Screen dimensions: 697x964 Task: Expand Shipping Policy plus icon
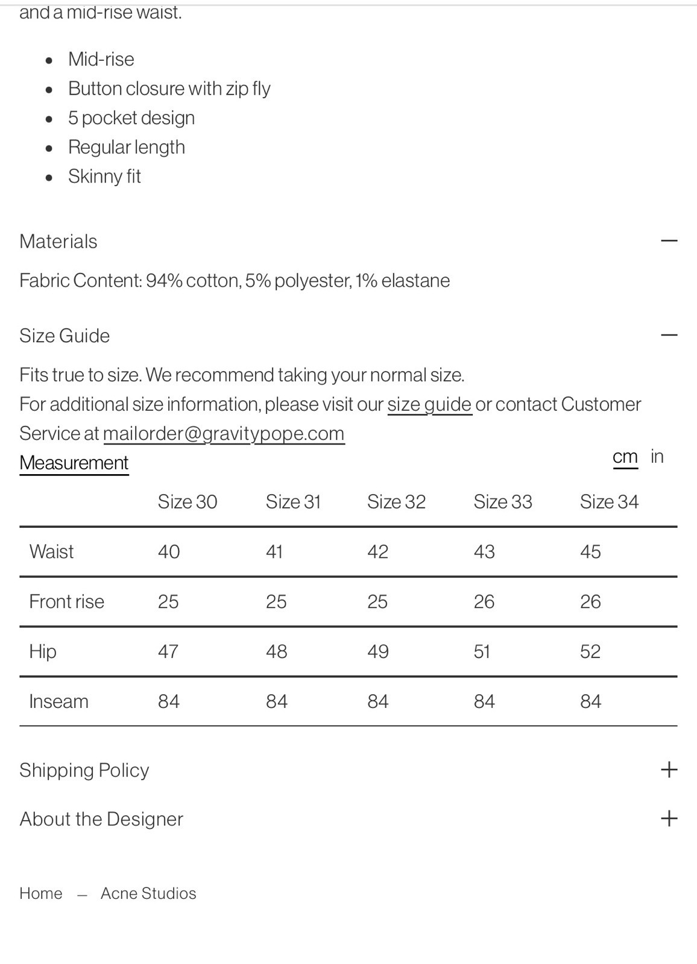pyautogui.click(x=669, y=769)
